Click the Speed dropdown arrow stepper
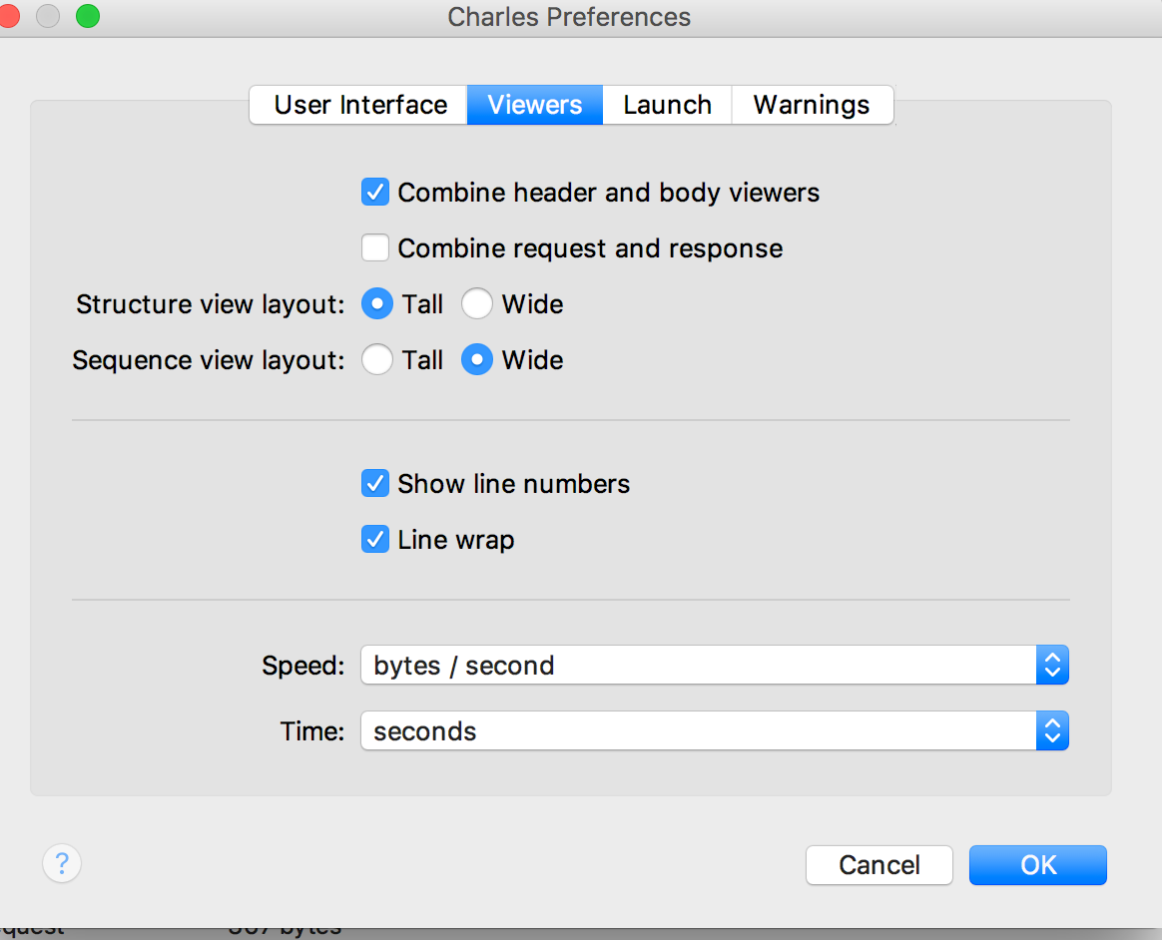Viewport: 1162px width, 940px height. point(1052,666)
